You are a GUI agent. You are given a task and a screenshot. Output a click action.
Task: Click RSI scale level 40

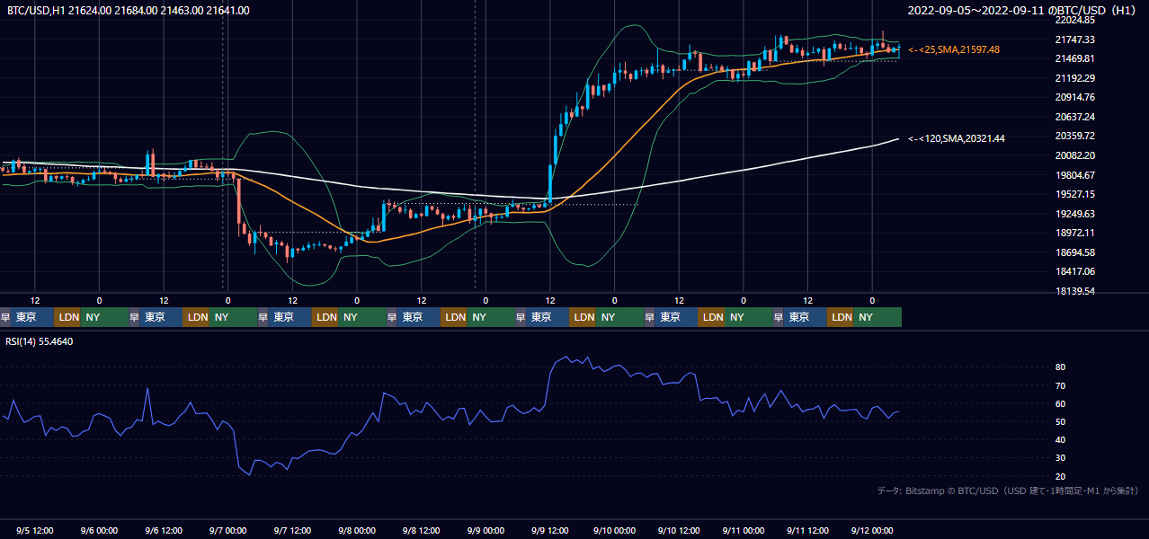1060,439
